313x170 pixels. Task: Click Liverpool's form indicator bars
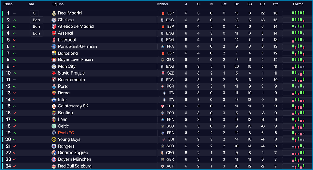pyautogui.click(x=298, y=40)
